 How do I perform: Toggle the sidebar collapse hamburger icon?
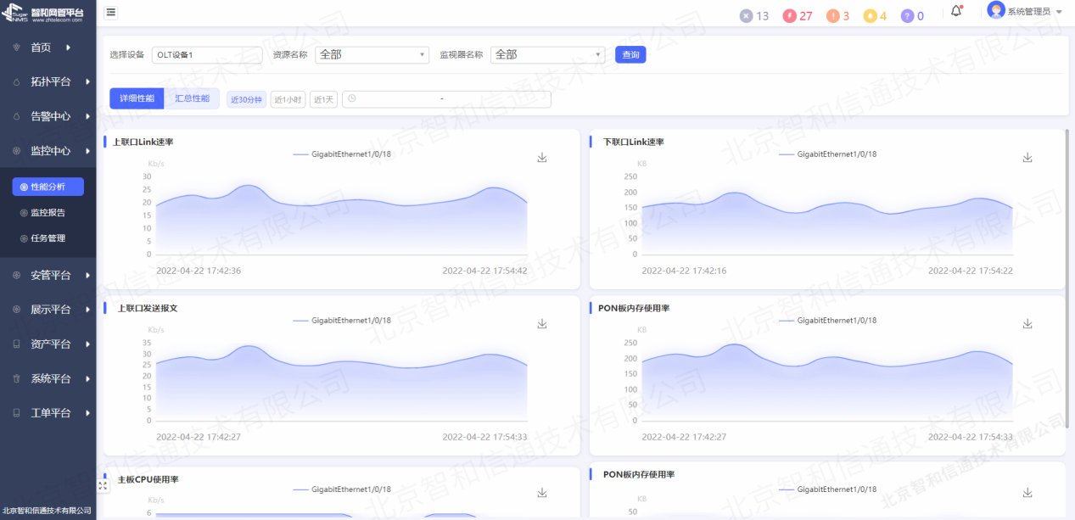111,12
